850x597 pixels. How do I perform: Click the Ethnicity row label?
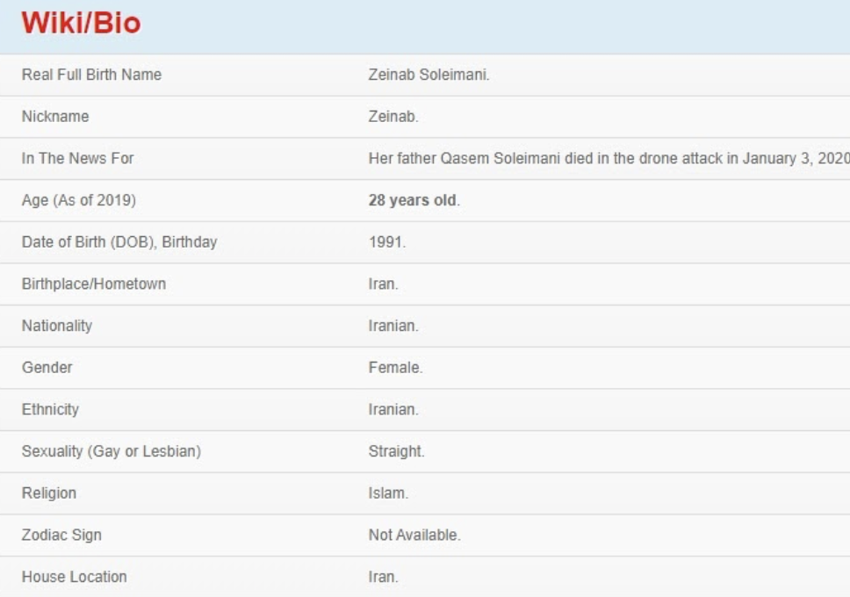(50, 409)
